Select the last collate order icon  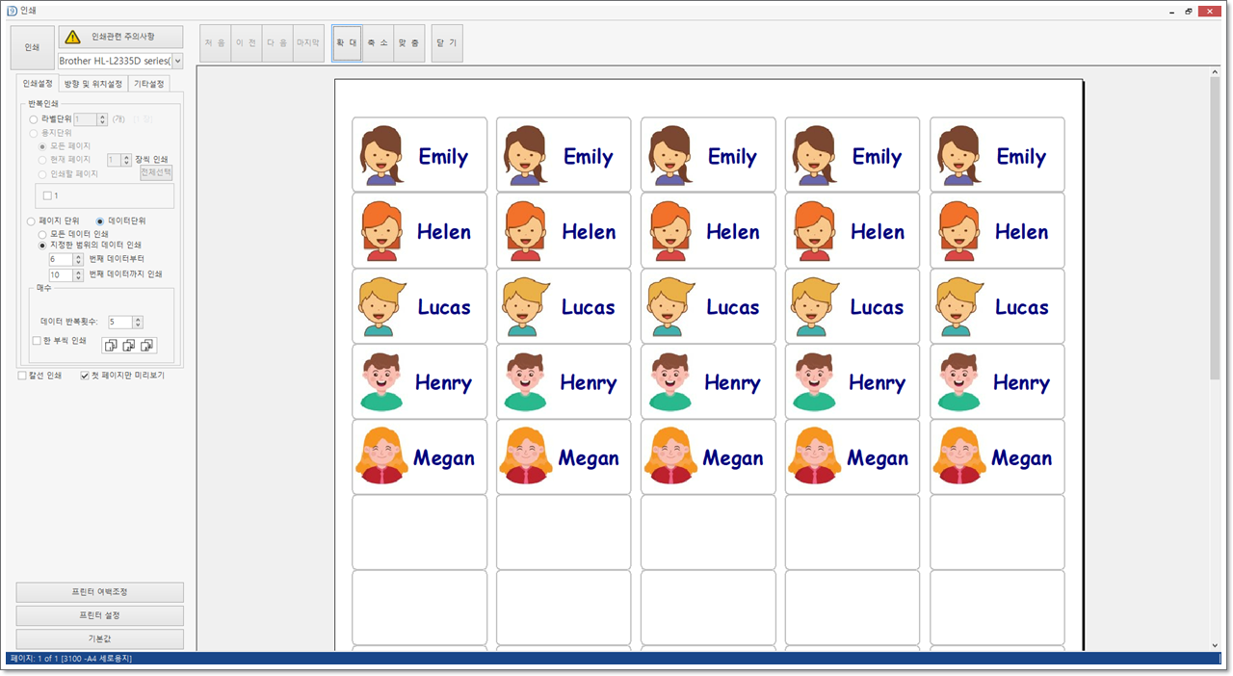coord(147,345)
